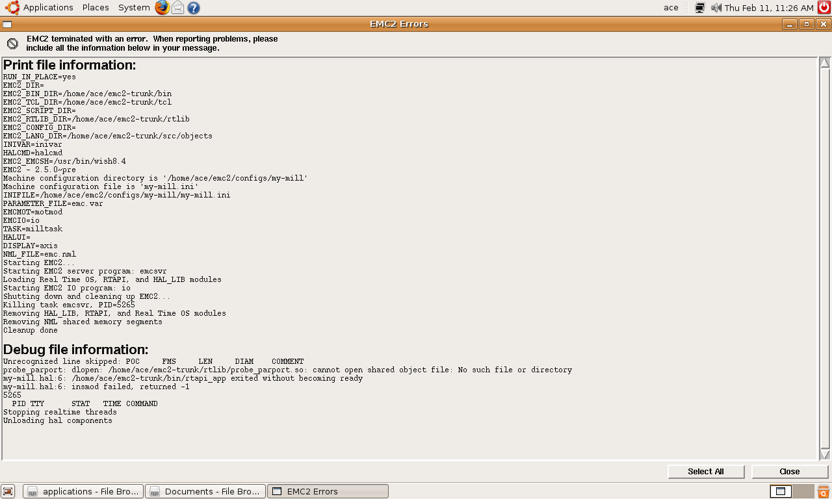832x499 pixels.
Task: Open the clock showing Thu Feb 11
Action: 769,8
